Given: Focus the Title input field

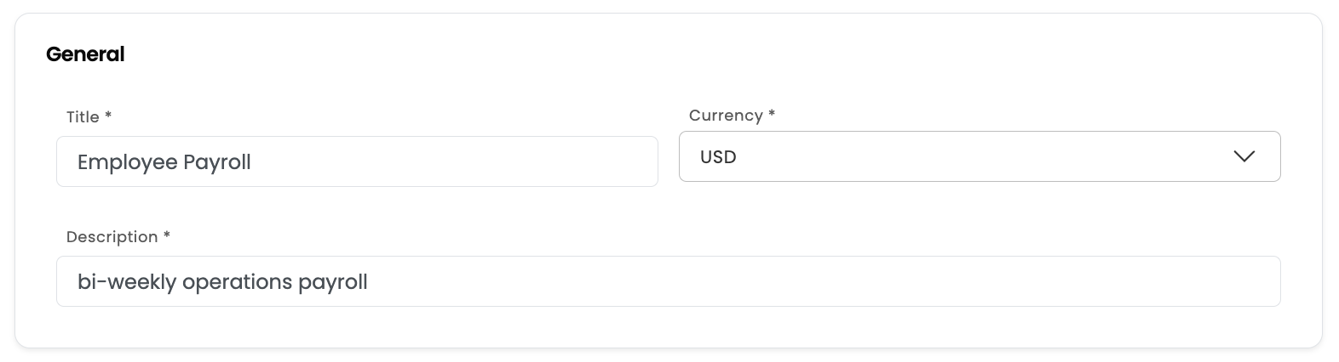Looking at the screenshot, I should point(357,161).
